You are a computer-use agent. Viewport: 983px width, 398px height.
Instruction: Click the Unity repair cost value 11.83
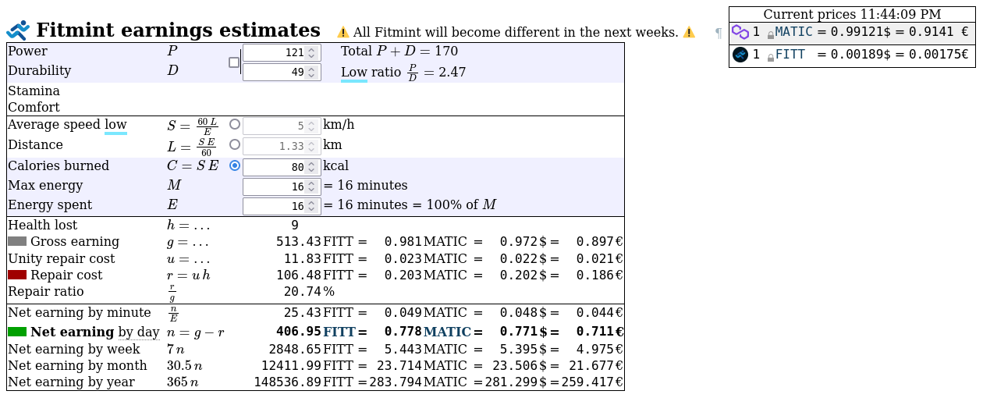pos(303,258)
